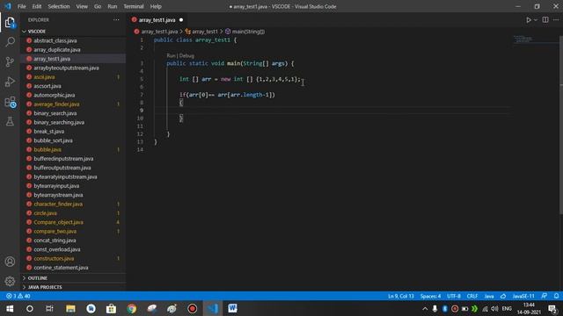Click Ln 9, Col 13 status item
The height and width of the screenshot is (316, 563).
click(401, 297)
